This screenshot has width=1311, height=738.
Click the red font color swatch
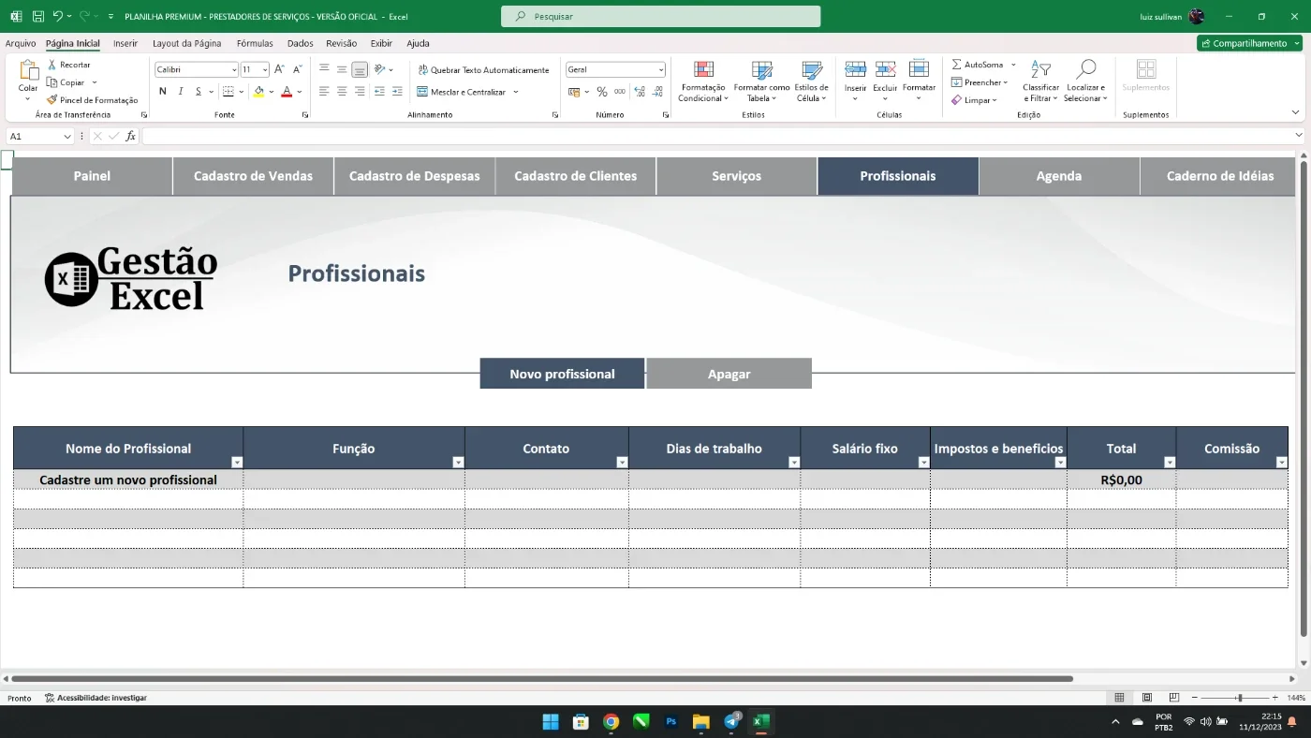coord(287,92)
